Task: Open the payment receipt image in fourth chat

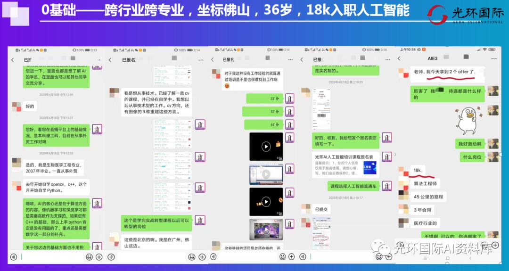Action: click(x=321, y=109)
